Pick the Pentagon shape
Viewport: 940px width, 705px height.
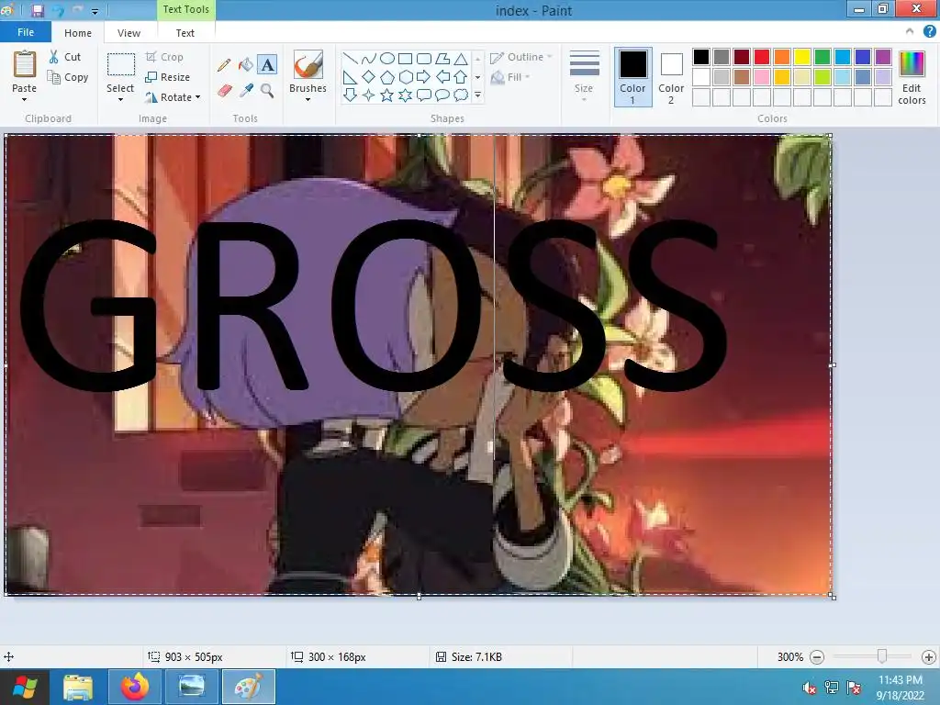click(387, 77)
